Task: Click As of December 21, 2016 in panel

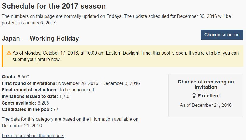Action: (206, 105)
